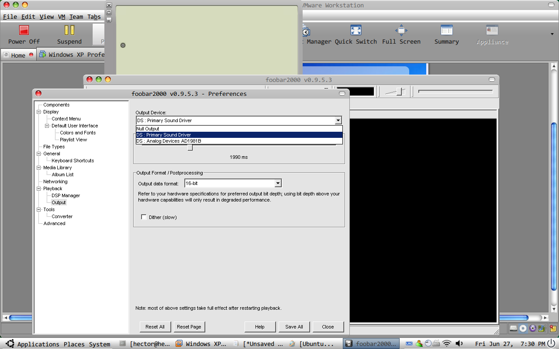The image size is (559, 349).
Task: Collapse the Default User Interface node
Action: tap(47, 126)
